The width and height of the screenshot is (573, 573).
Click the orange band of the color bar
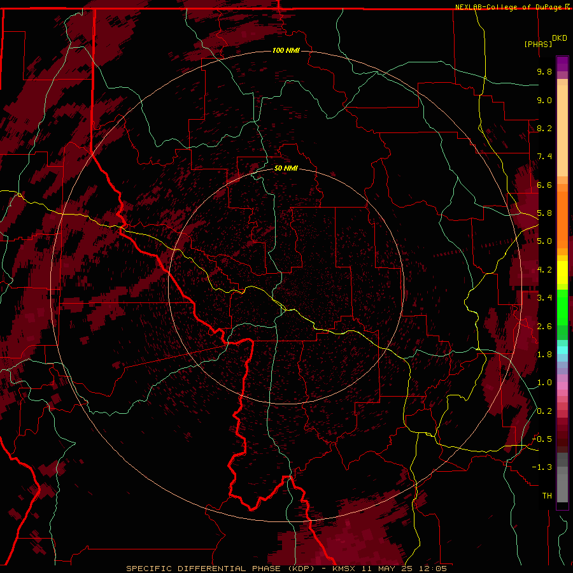(562, 220)
